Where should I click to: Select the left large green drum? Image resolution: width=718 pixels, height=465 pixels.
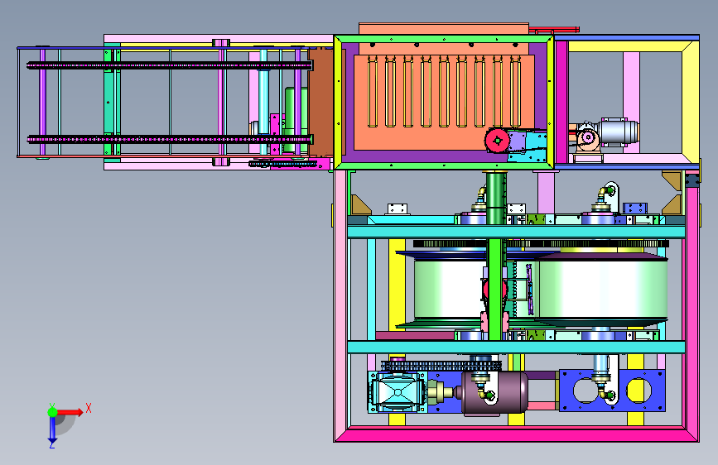(450, 290)
